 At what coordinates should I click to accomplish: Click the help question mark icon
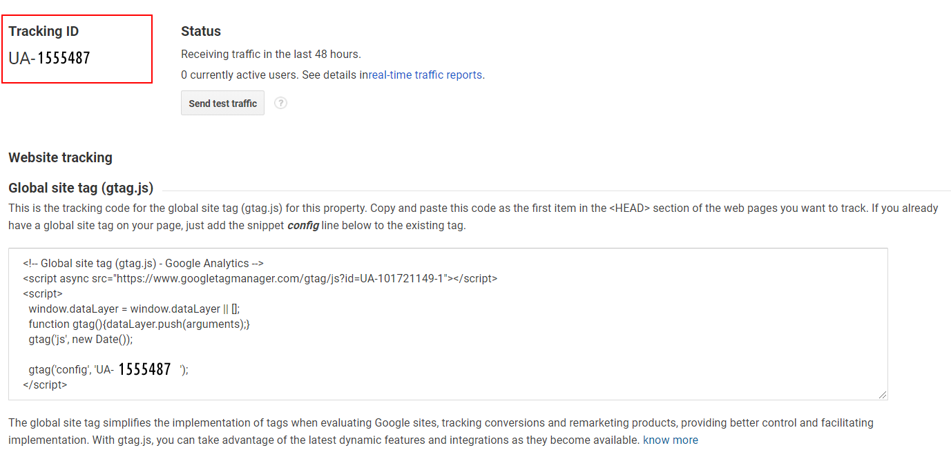(x=280, y=103)
